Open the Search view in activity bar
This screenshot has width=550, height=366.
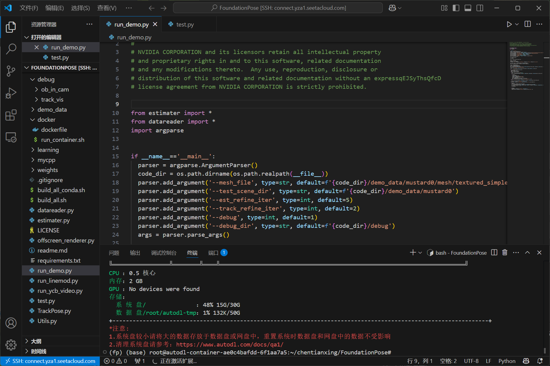click(x=11, y=49)
